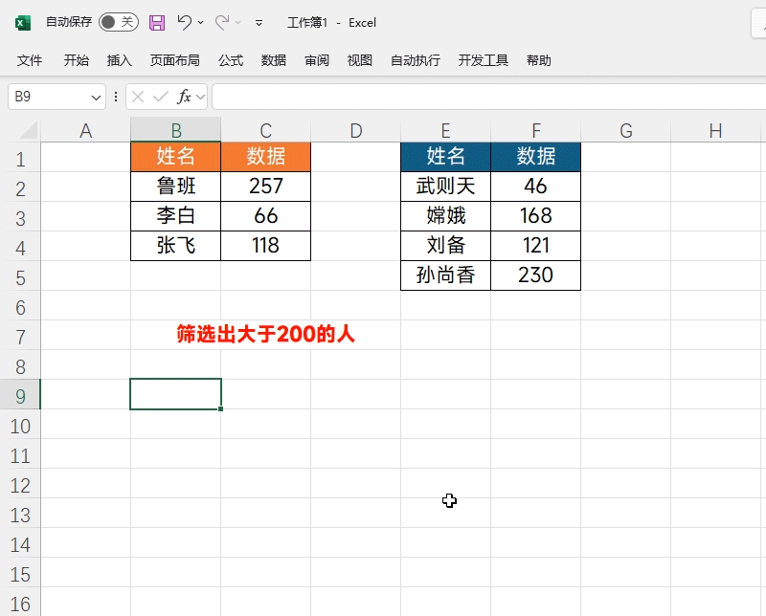Open the Customize Quick Access Toolbar dropdown
The image size is (766, 616).
[x=259, y=22]
